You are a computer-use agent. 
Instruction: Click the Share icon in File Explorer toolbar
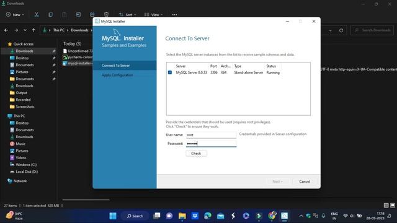92,15
